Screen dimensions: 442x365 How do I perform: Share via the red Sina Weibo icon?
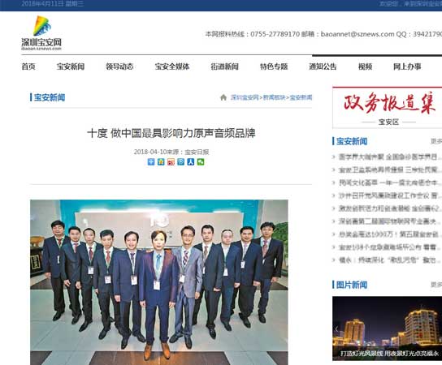coord(171,161)
